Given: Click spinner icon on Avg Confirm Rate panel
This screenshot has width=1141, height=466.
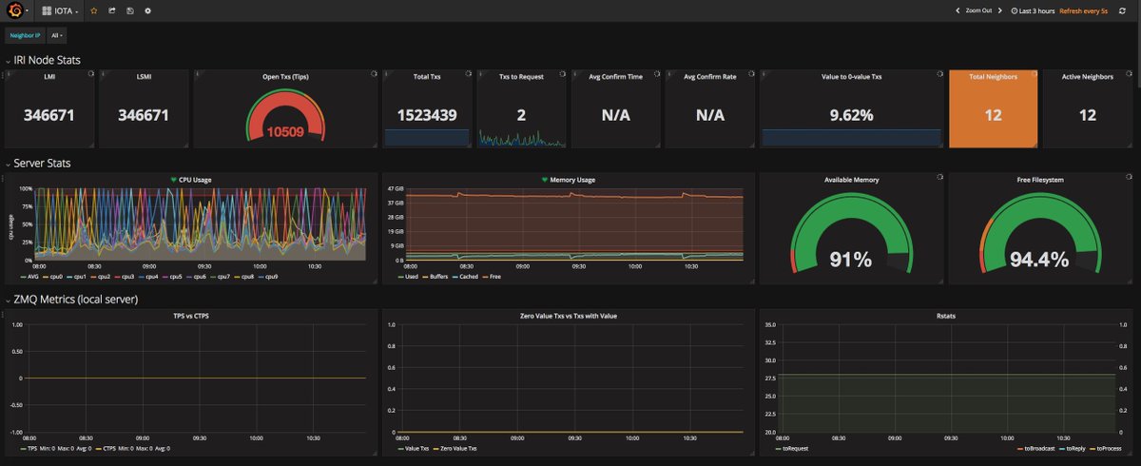Looking at the screenshot, I should click(x=751, y=73).
